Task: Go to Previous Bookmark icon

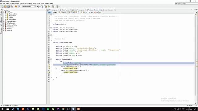Action: 81,12
